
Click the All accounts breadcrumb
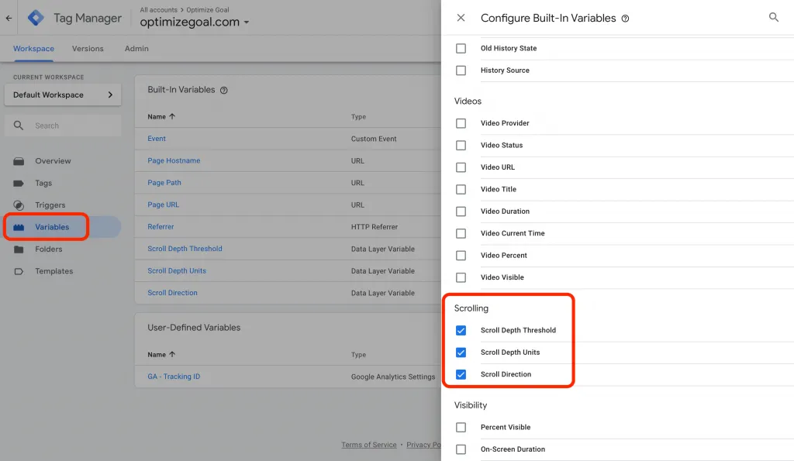pos(158,9)
